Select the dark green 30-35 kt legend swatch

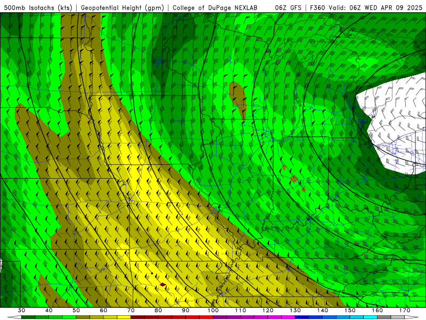tap(28, 317)
